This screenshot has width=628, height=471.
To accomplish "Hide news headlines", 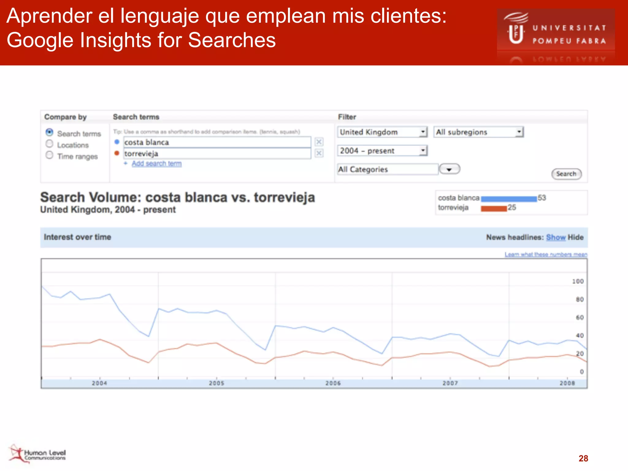I will click(576, 237).
